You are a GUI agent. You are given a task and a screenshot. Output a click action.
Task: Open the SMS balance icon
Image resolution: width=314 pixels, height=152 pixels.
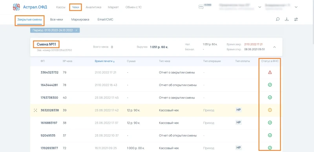(x=201, y=7)
